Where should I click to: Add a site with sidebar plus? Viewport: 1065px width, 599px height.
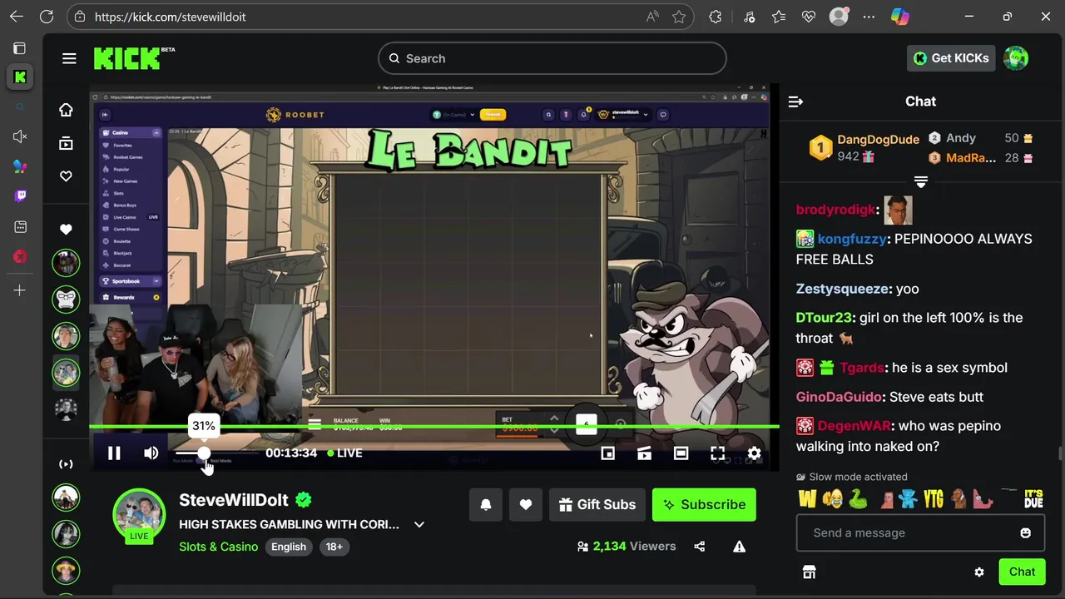click(20, 290)
